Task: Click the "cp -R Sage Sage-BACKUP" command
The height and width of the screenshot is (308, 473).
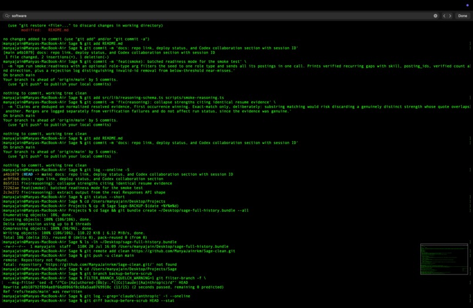Action: pyautogui.click(x=91, y=206)
